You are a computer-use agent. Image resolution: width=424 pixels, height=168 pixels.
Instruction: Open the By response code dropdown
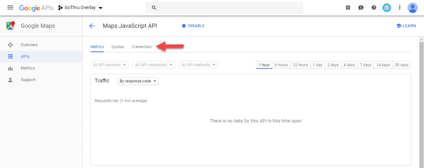(x=138, y=81)
